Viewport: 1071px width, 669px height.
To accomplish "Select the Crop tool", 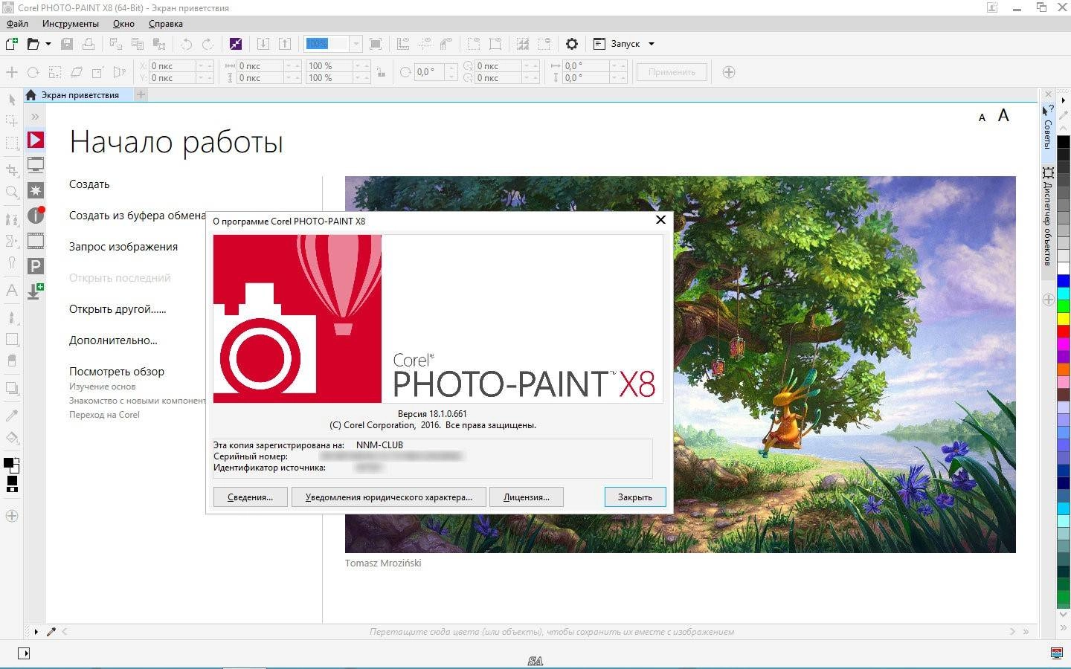I will pos(12,170).
